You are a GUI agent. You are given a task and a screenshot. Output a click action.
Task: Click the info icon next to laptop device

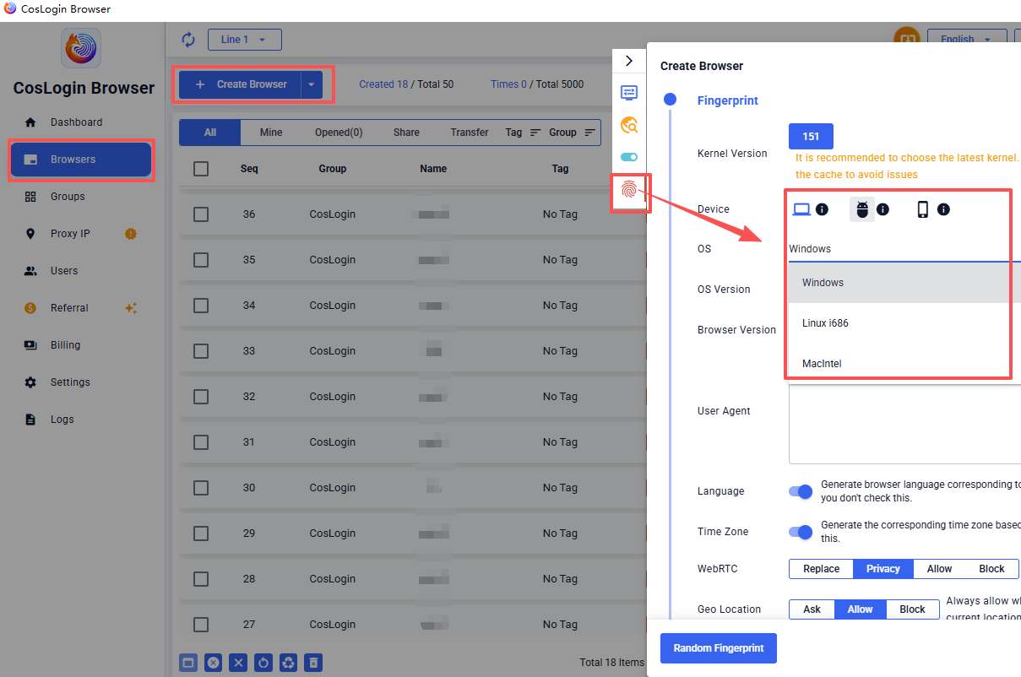coord(822,209)
